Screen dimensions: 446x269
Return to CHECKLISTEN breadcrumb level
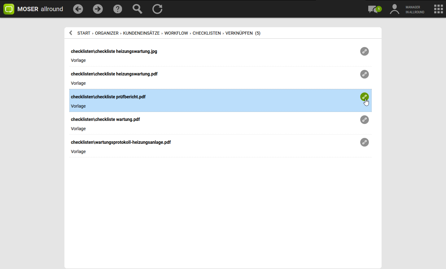(x=207, y=33)
